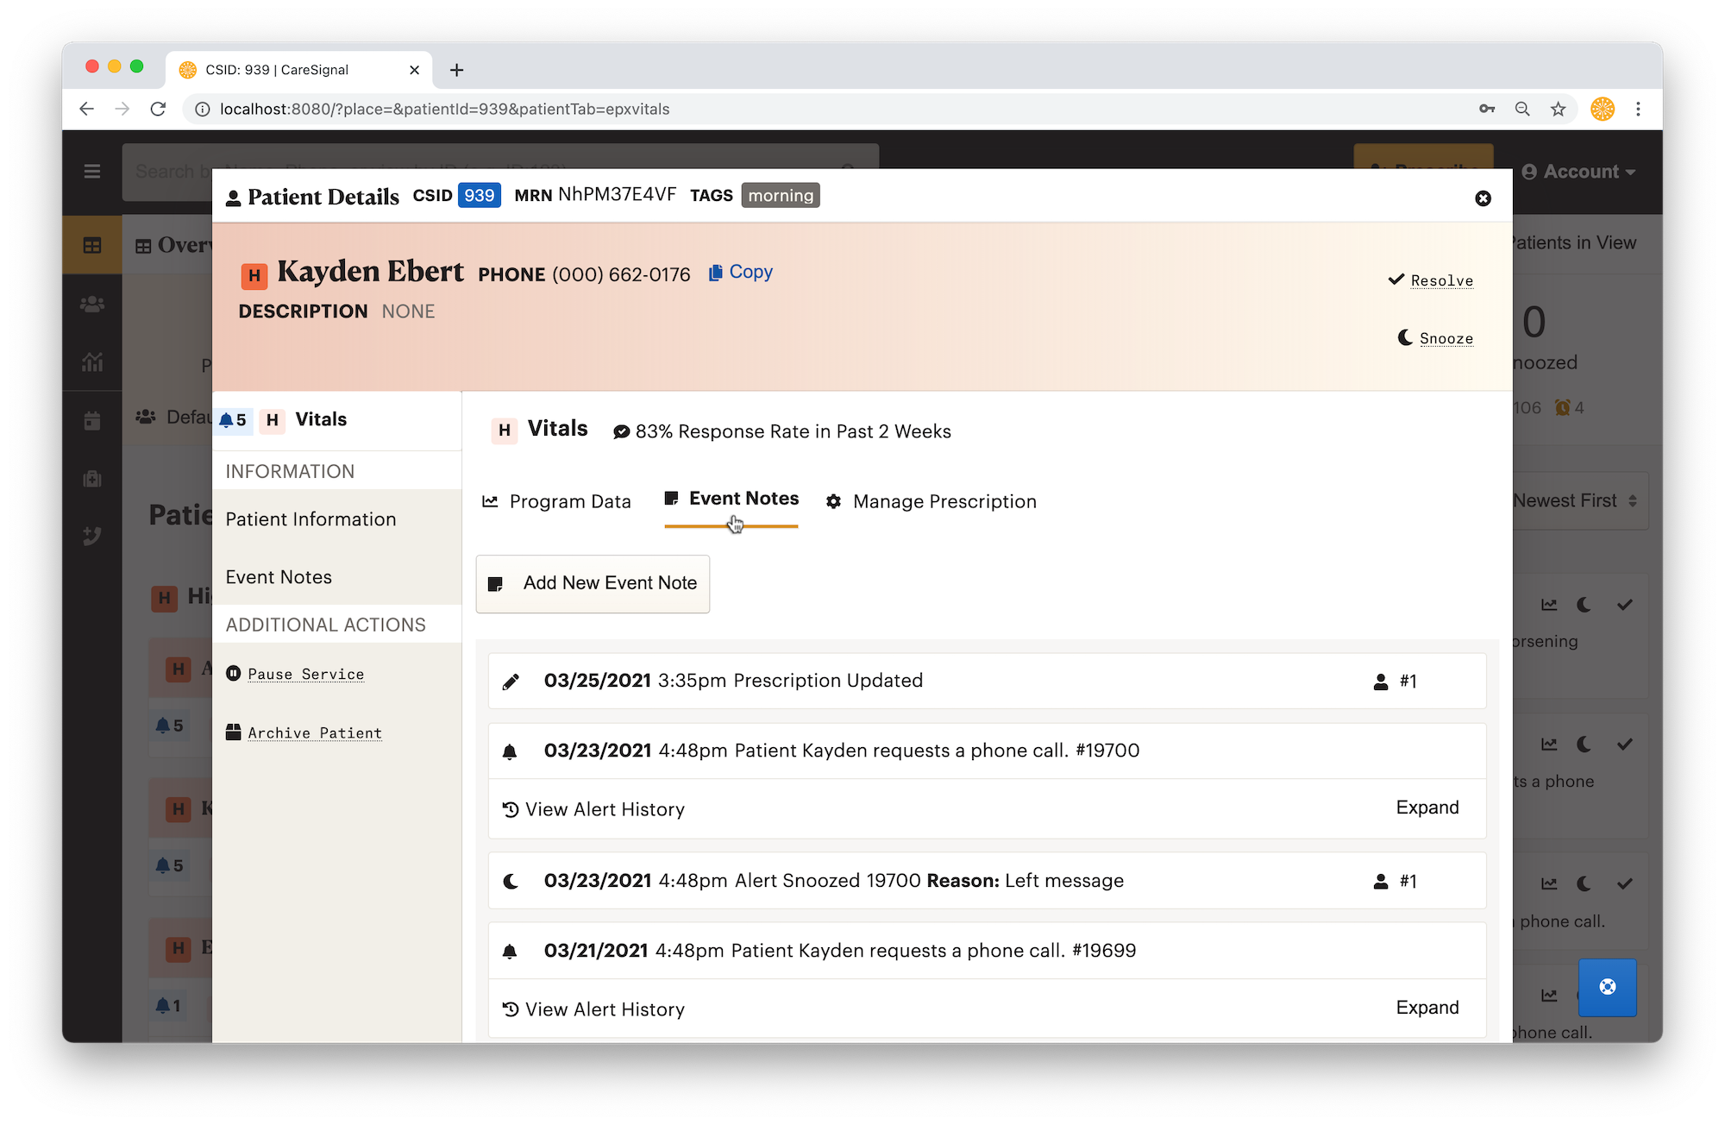Viewport: 1725px width, 1125px height.
Task: Snooze the patient alert
Action: [1435, 338]
